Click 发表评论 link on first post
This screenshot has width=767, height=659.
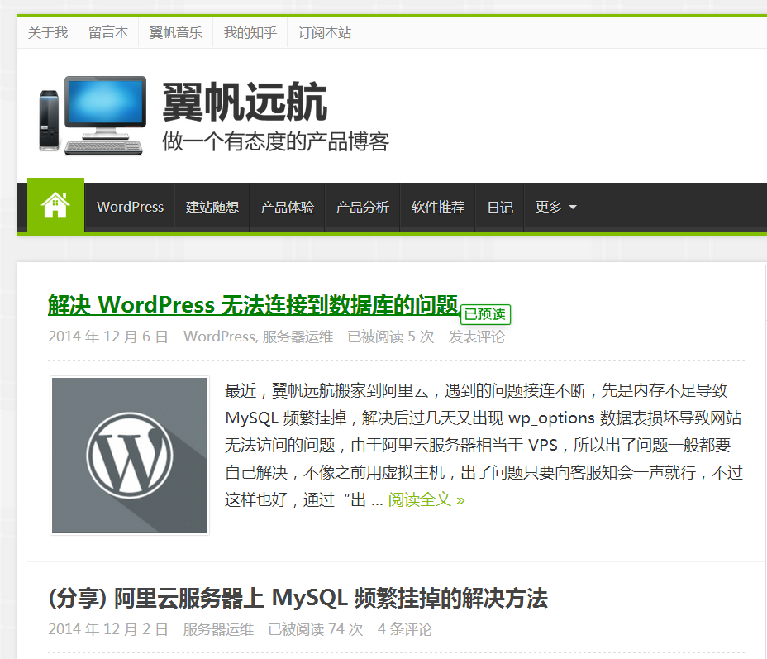point(476,337)
